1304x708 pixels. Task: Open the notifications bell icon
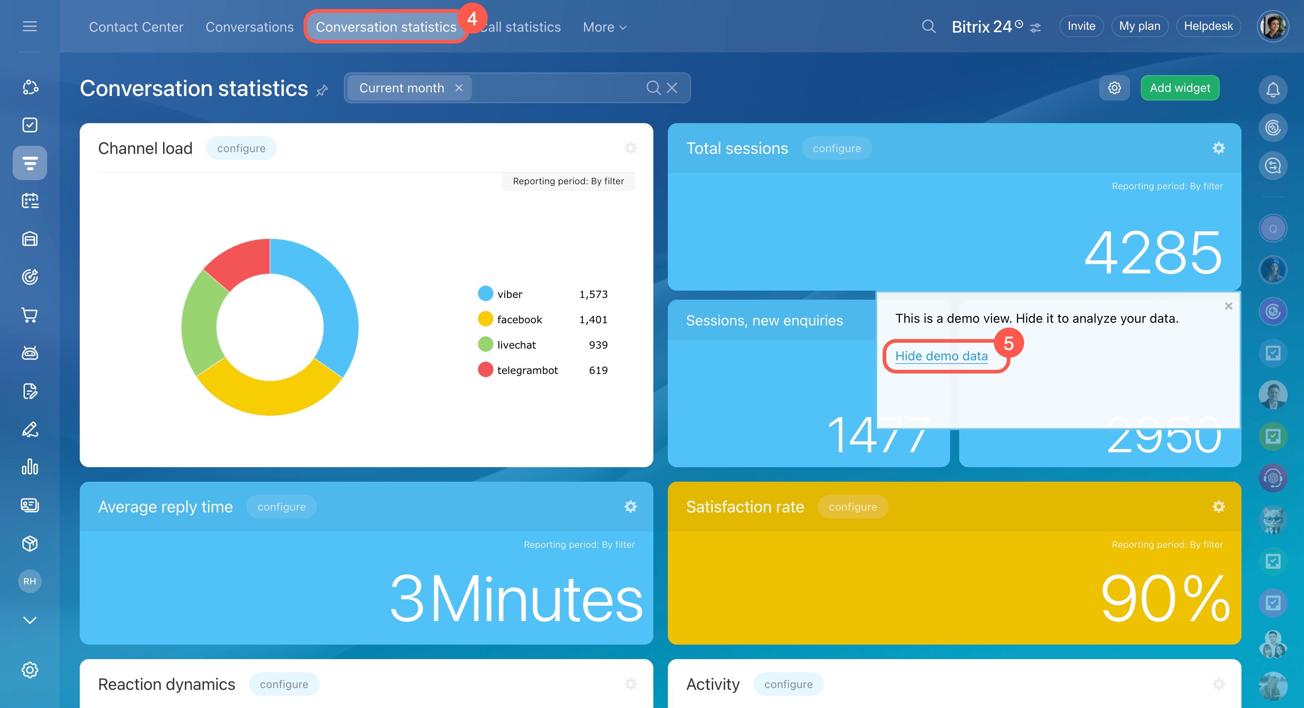click(x=1273, y=90)
